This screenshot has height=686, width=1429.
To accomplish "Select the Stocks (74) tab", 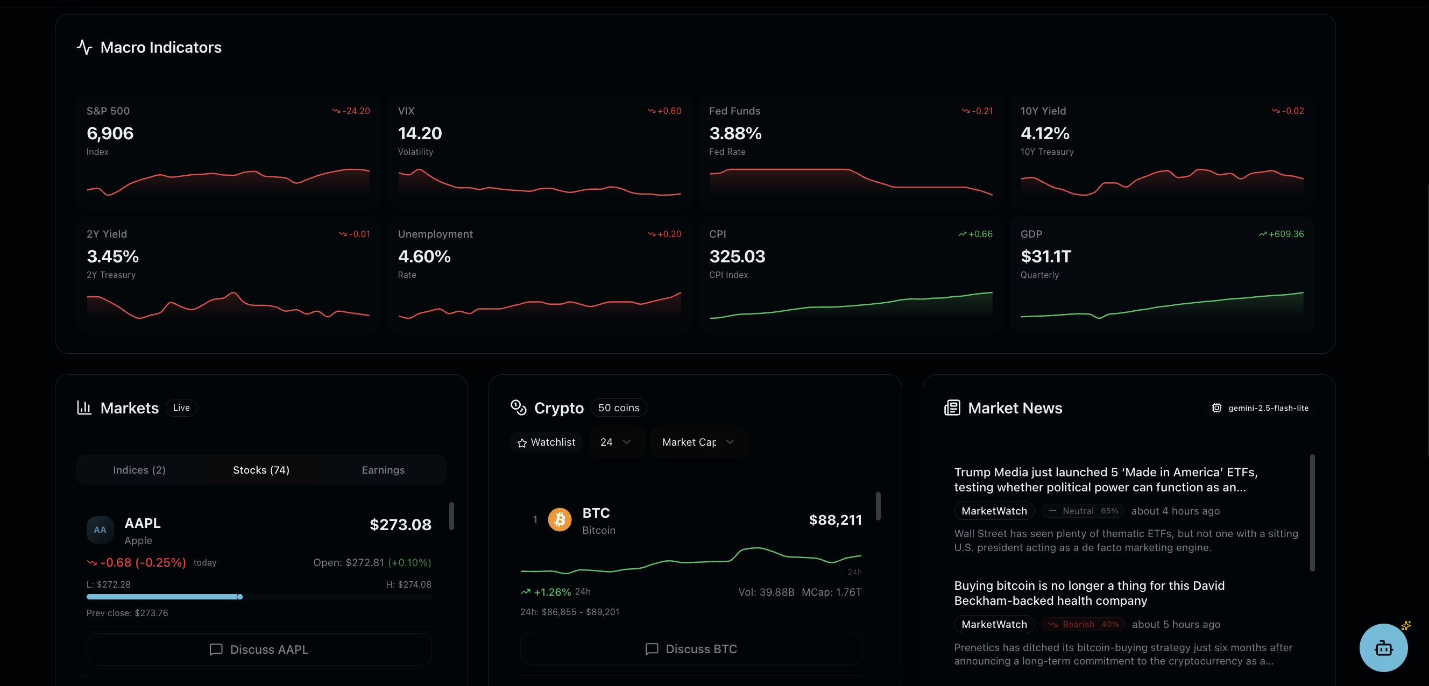I will [x=261, y=470].
